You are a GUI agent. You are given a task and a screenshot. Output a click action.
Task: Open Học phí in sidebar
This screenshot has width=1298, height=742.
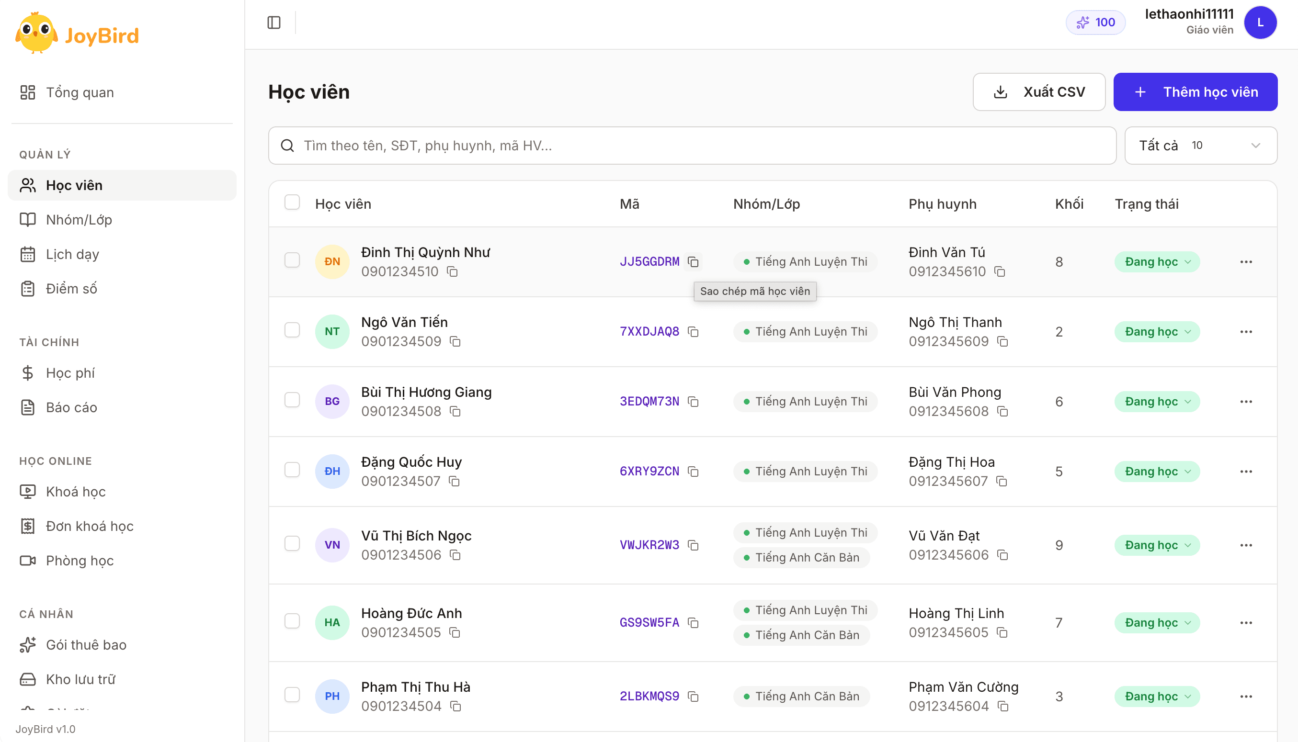tap(122, 373)
